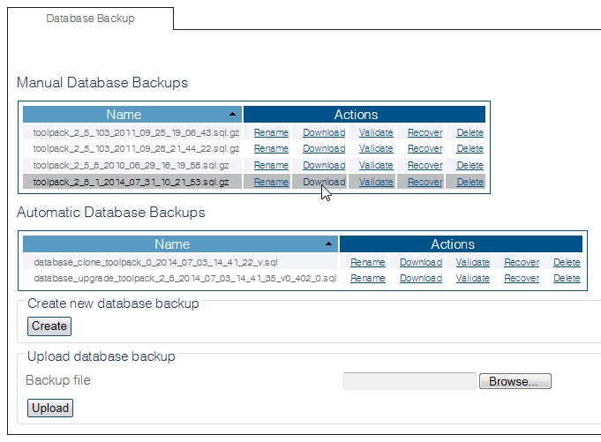Validate the database_clone_toolpack automatic backup

coord(472,262)
